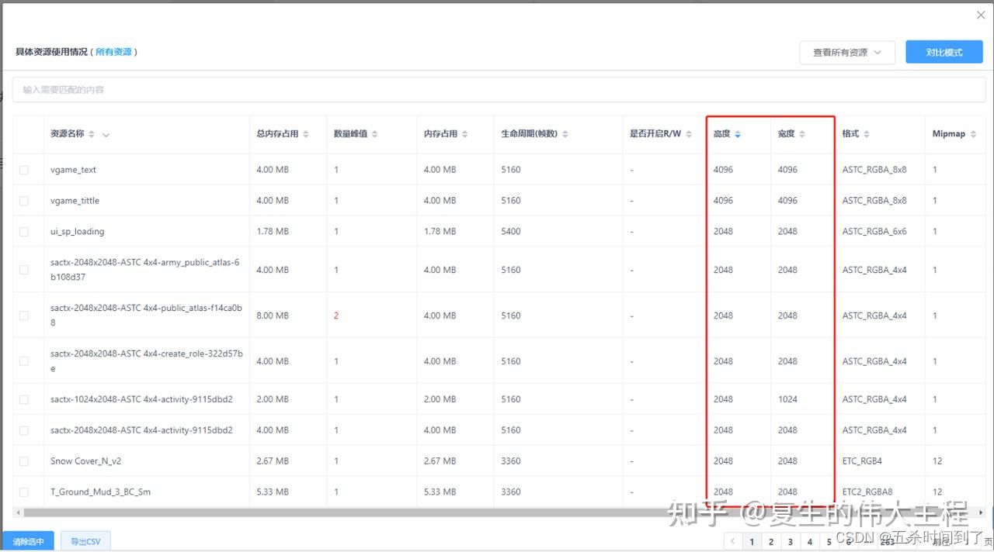
Task: Click the 对比模式 button
Action: tap(944, 52)
